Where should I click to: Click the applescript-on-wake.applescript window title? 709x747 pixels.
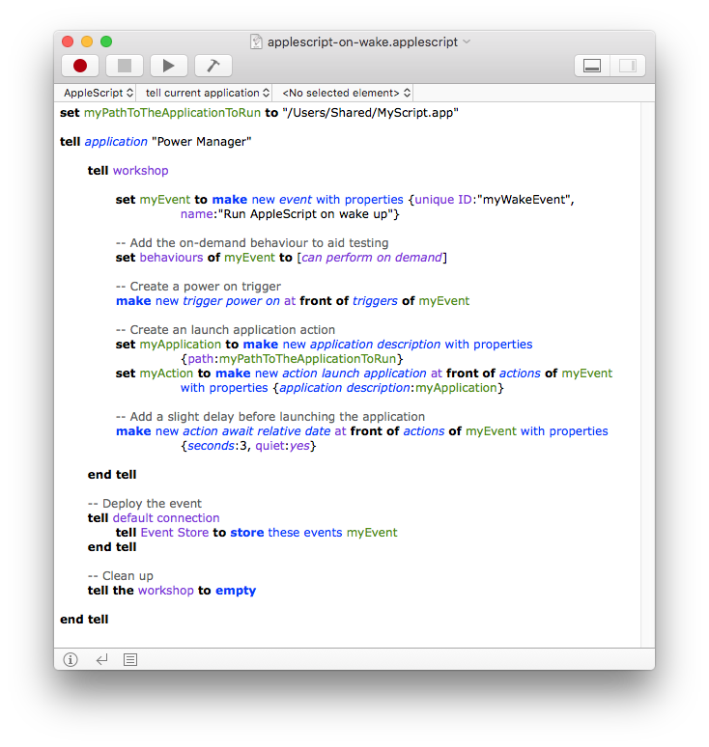click(362, 41)
